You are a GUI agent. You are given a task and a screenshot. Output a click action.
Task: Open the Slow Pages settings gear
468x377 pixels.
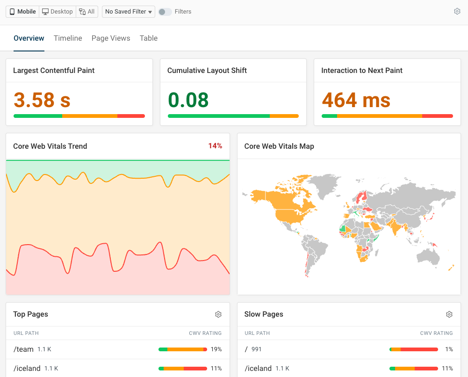coord(449,314)
